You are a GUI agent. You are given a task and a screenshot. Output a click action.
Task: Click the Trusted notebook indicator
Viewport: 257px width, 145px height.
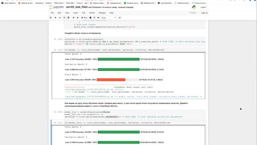pyautogui.click(x=193, y=13)
